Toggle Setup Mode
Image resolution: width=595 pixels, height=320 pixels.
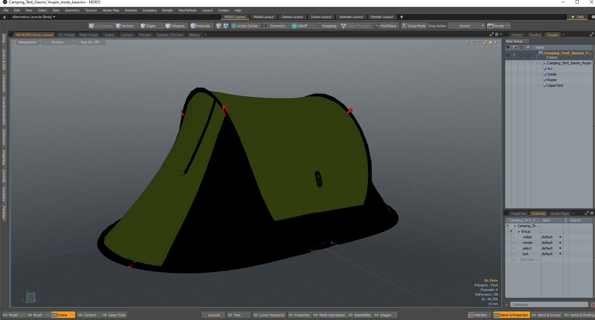(414, 26)
